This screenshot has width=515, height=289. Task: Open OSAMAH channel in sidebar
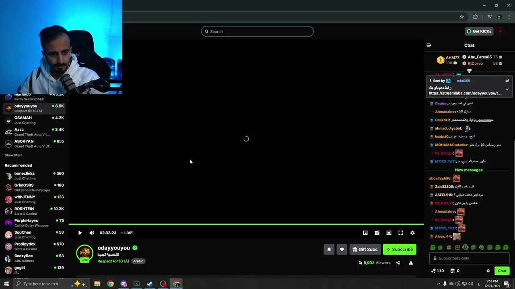click(x=34, y=120)
